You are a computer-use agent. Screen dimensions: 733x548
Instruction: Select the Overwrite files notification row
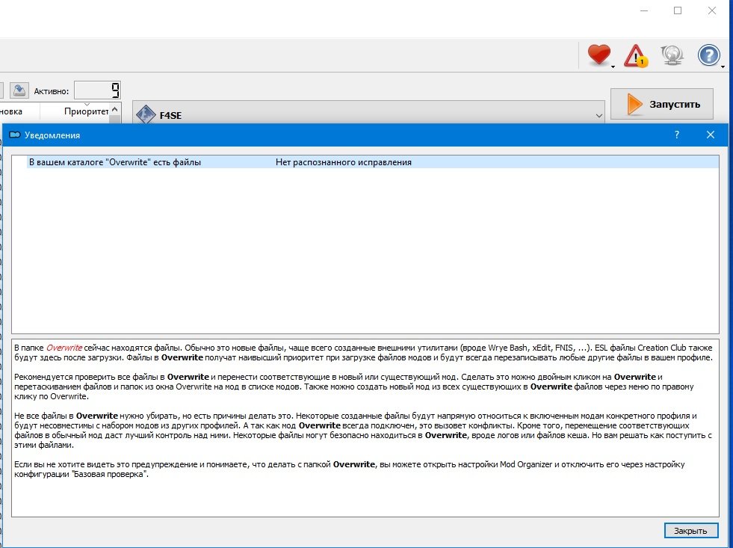pyautogui.click(x=115, y=161)
